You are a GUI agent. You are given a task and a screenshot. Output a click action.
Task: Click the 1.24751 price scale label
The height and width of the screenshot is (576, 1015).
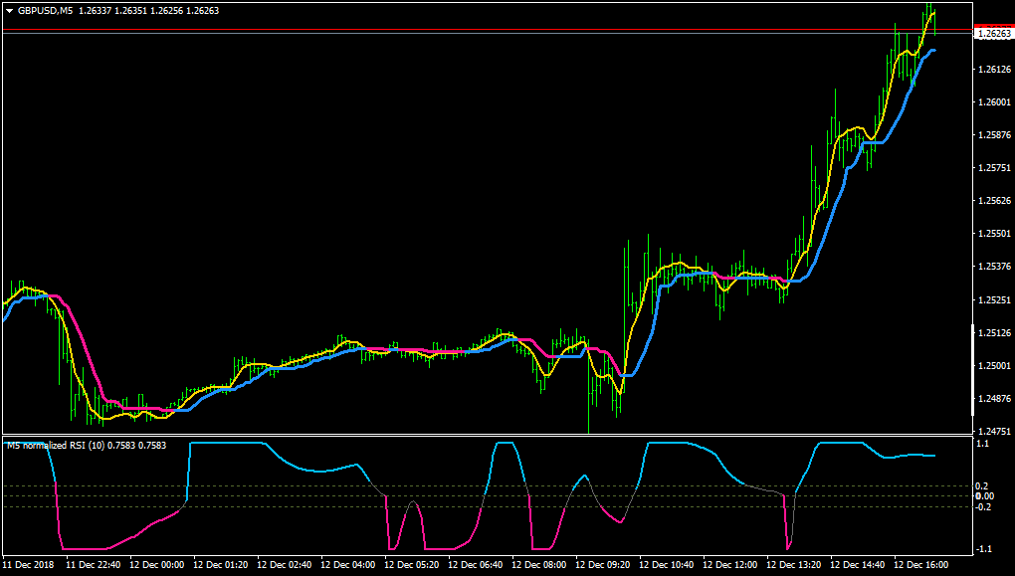point(994,431)
